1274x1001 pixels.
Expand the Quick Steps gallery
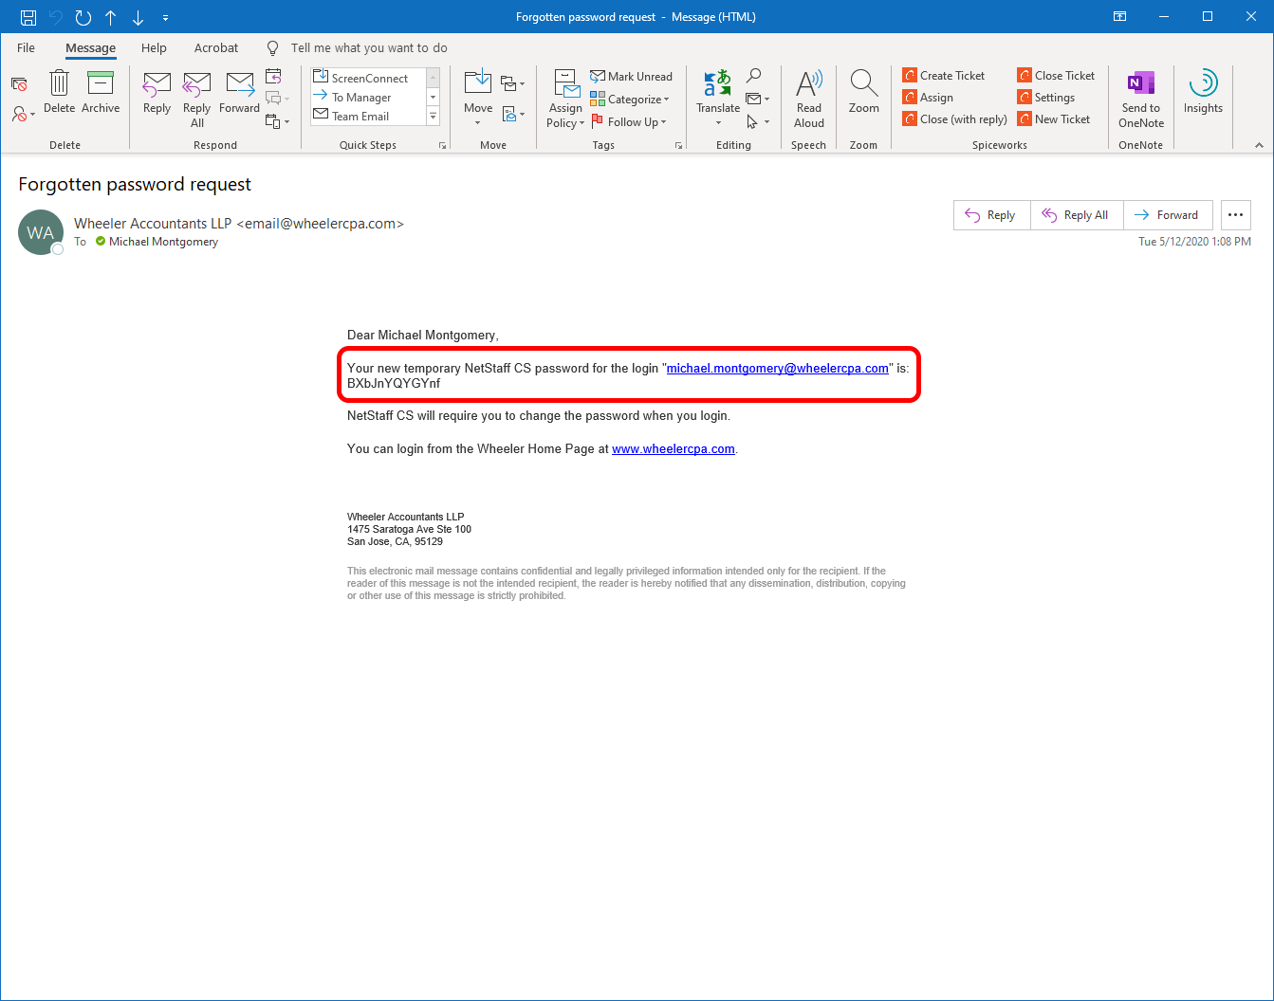(x=434, y=117)
